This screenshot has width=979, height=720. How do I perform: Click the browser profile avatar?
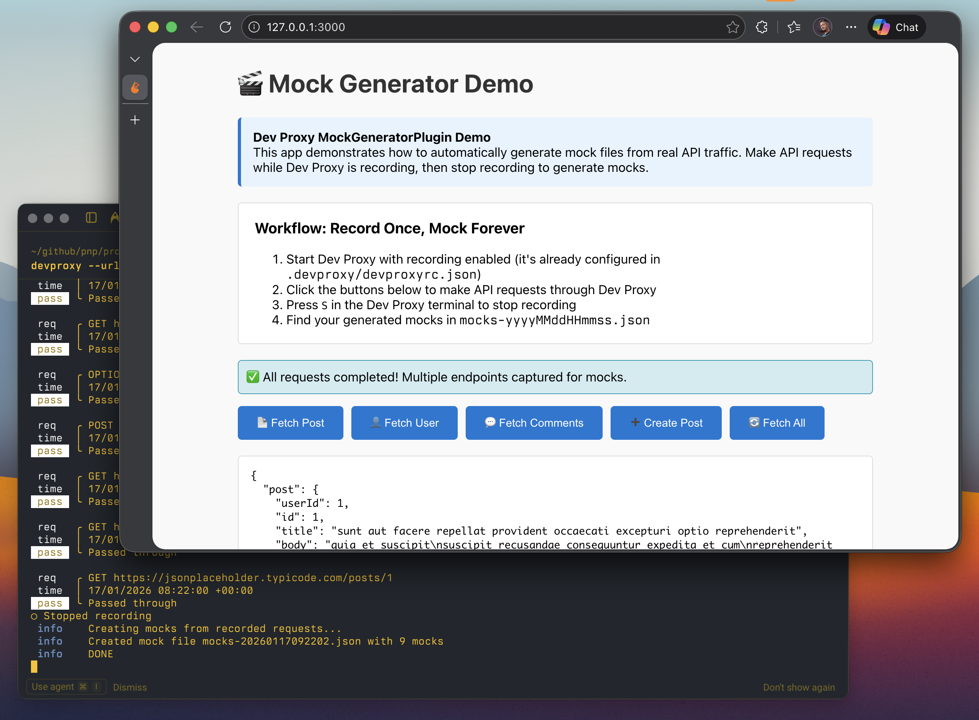click(823, 27)
